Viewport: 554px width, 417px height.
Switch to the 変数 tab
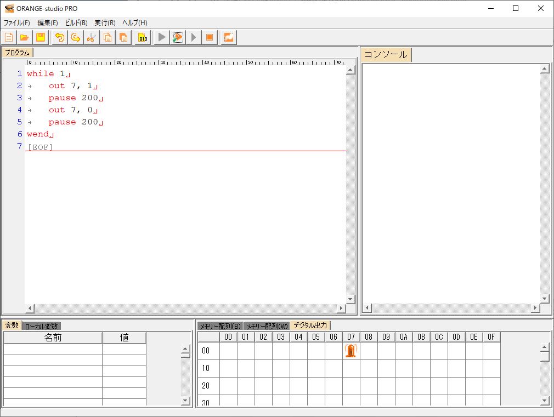pos(12,325)
